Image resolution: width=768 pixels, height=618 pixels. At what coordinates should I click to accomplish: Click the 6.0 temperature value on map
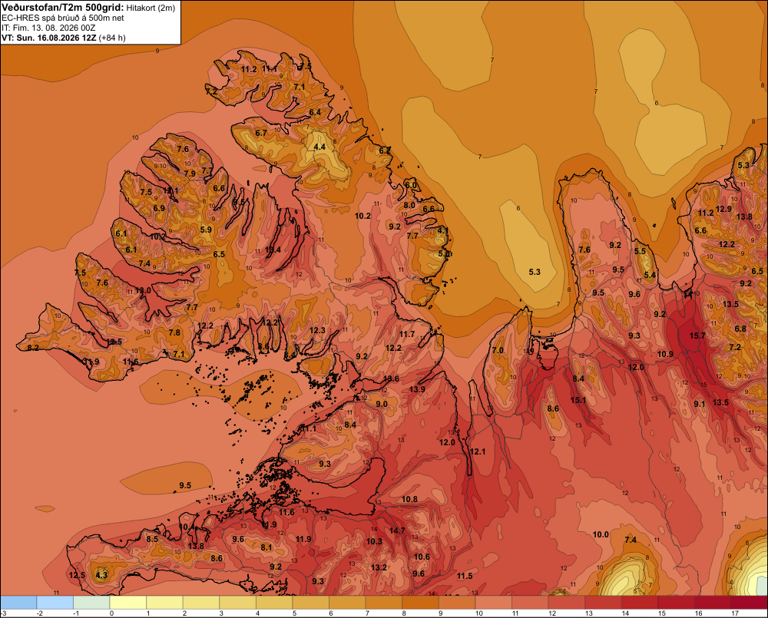coord(410,185)
